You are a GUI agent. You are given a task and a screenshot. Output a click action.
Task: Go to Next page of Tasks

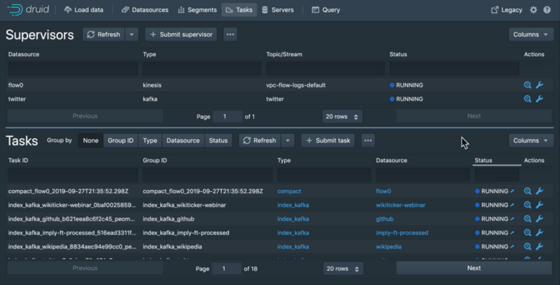coord(474,268)
